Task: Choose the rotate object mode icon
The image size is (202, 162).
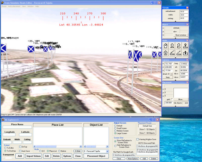Action: [179, 46]
